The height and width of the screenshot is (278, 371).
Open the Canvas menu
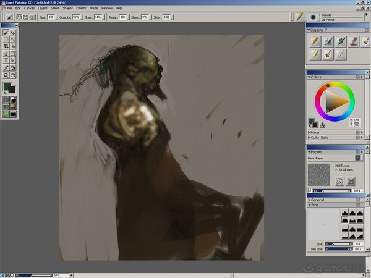[29, 8]
